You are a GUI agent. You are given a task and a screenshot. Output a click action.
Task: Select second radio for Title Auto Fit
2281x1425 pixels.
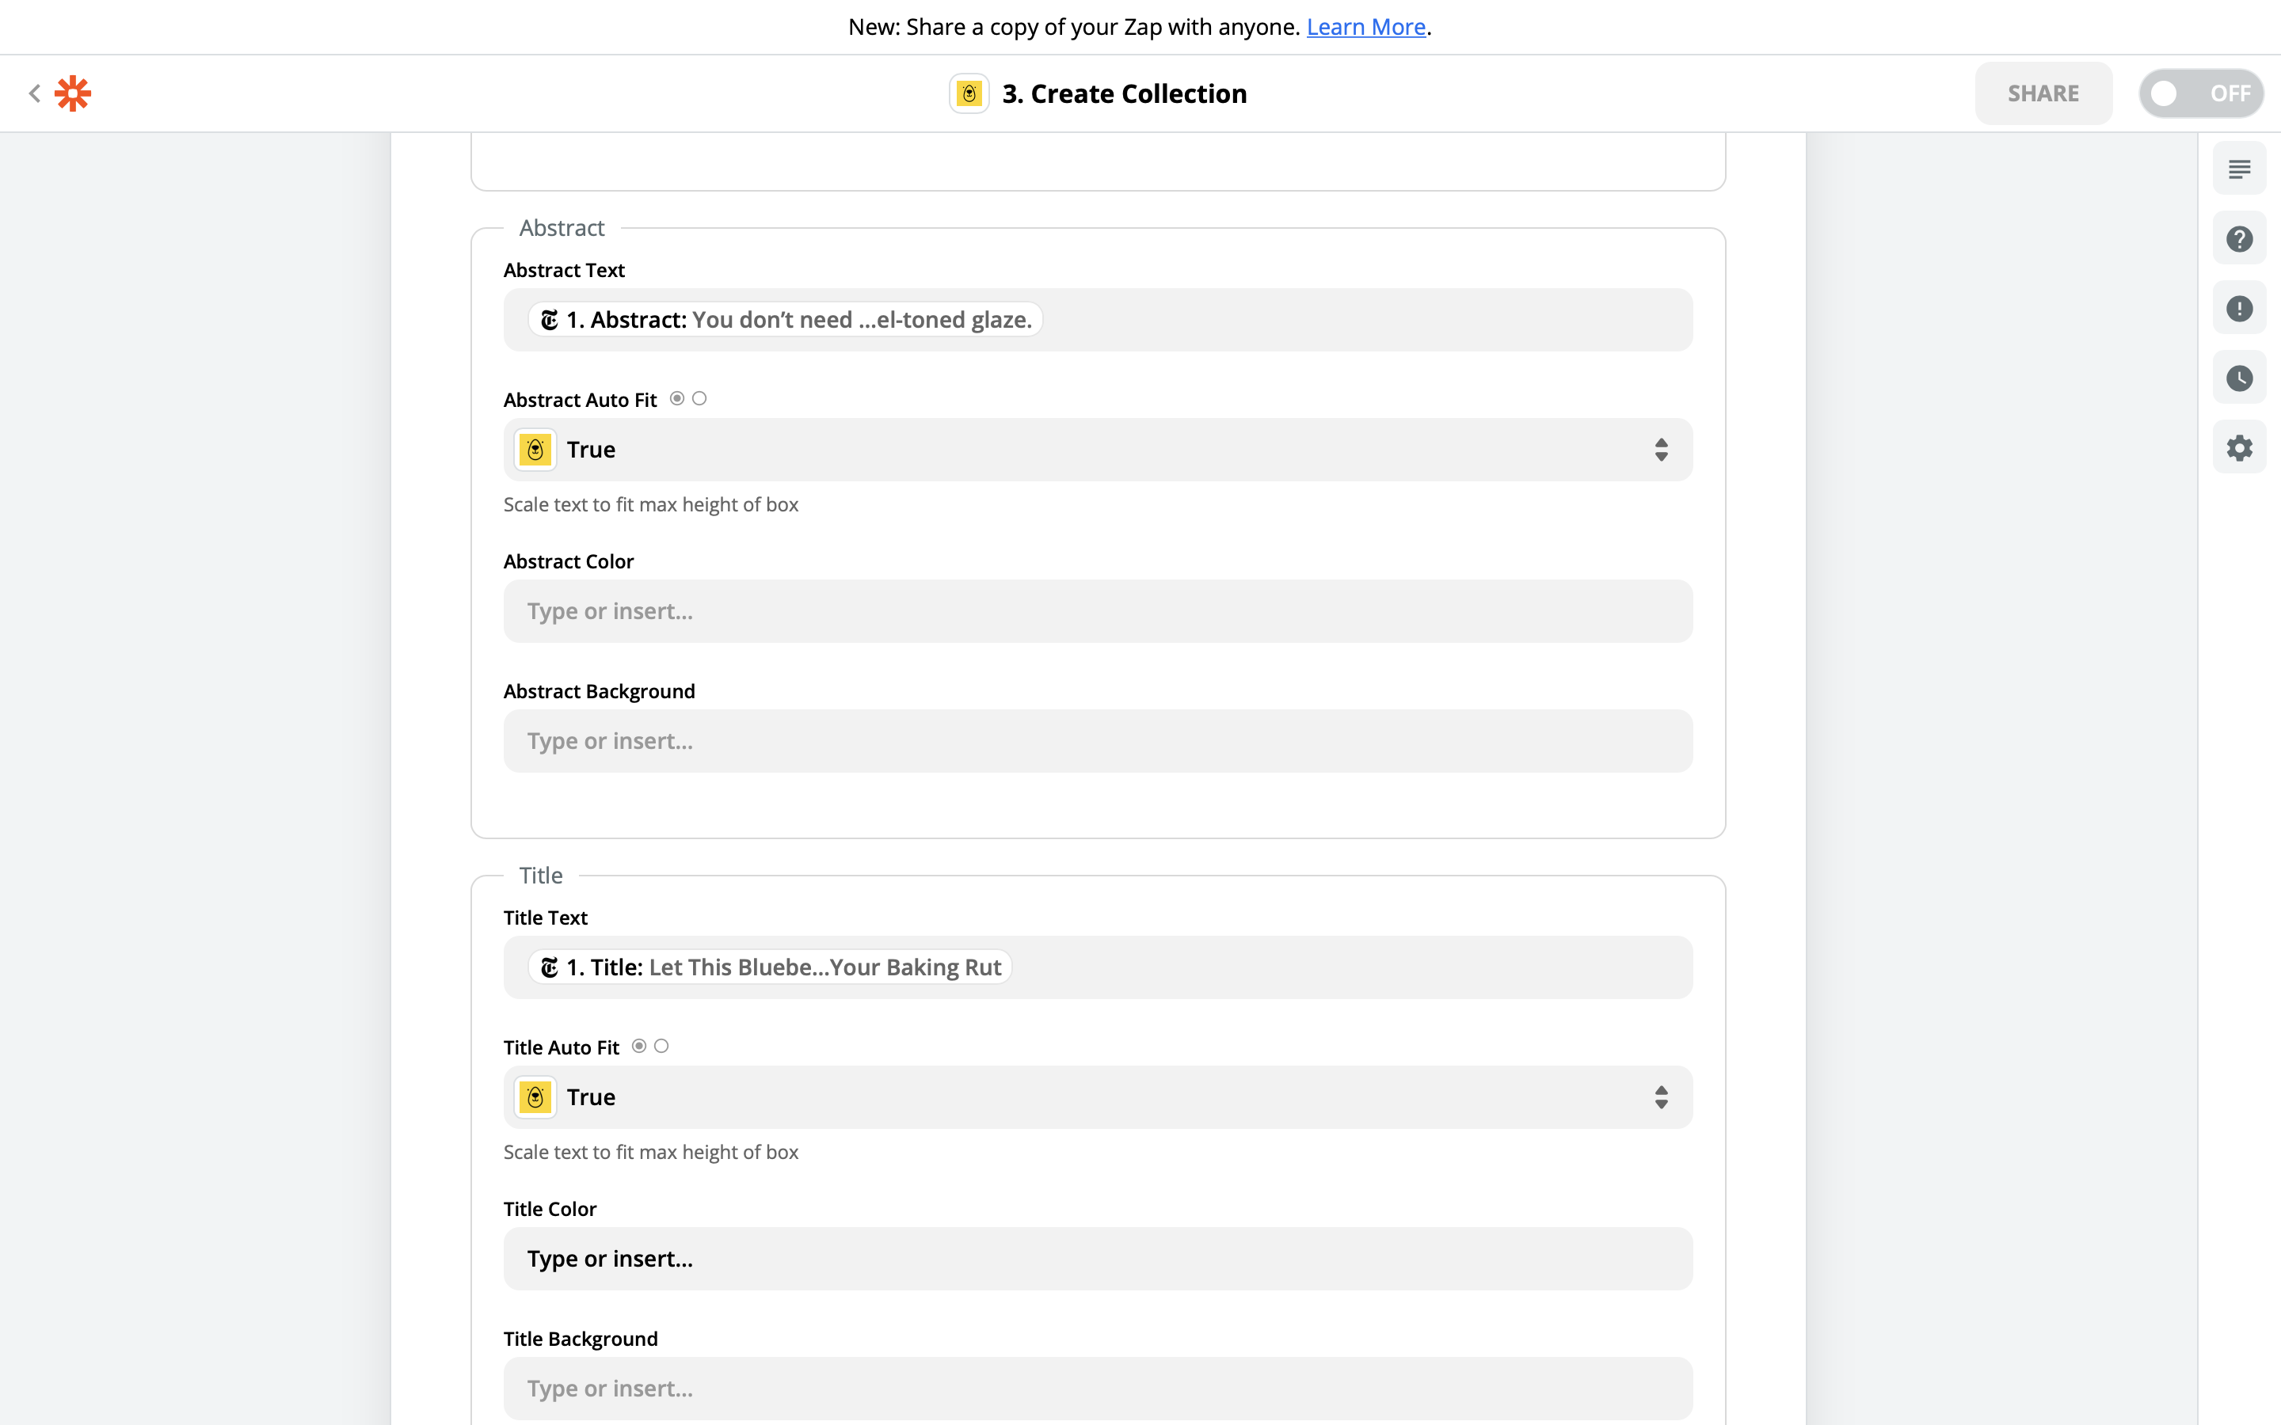[x=661, y=1046]
